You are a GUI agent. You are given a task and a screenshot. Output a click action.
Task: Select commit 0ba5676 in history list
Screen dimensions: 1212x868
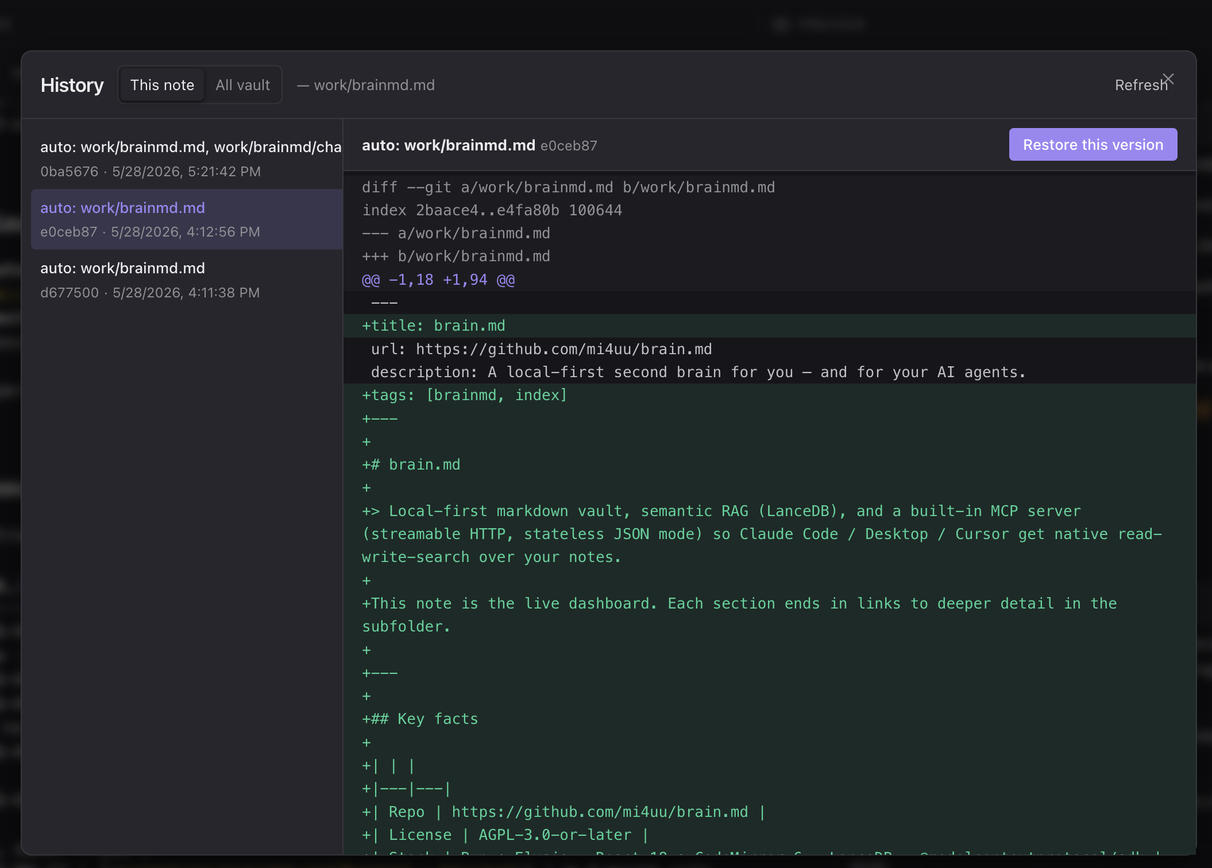(187, 159)
